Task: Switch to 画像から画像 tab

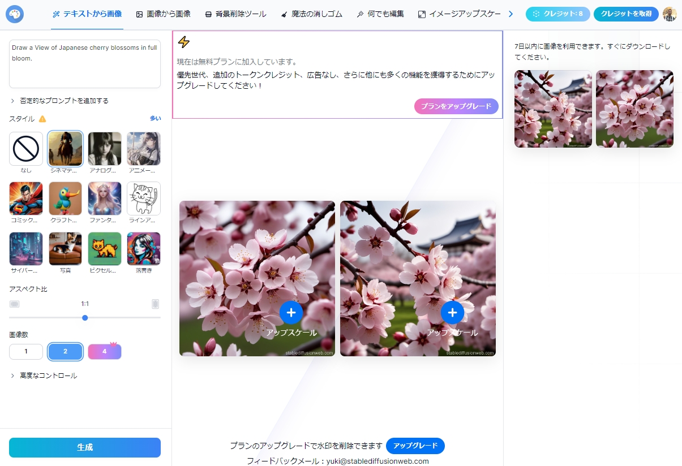Action: (x=164, y=14)
